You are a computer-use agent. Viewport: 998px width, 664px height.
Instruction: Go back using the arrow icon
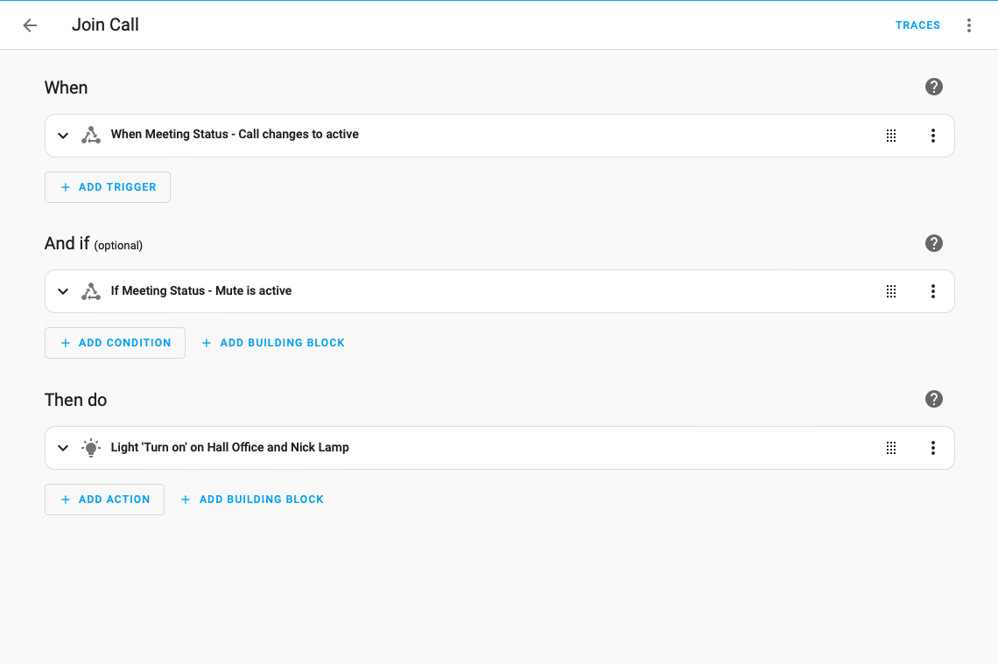tap(30, 25)
